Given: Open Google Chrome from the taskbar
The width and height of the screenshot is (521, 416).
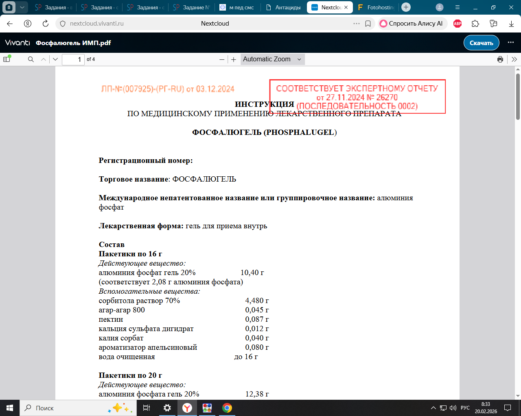Looking at the screenshot, I should (x=227, y=408).
